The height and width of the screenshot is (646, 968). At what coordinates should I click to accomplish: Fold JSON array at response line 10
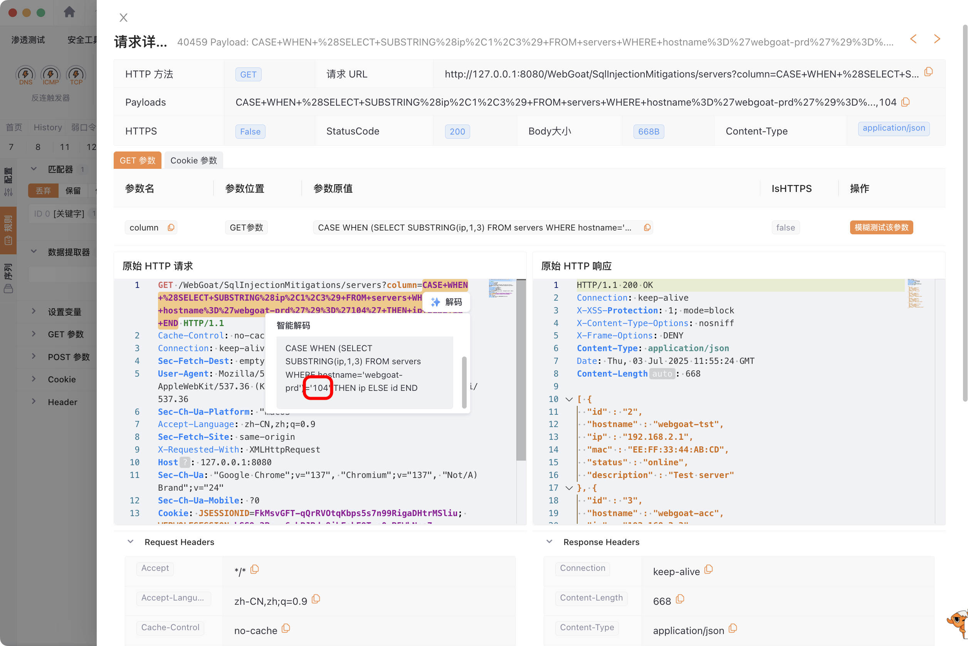pos(569,399)
